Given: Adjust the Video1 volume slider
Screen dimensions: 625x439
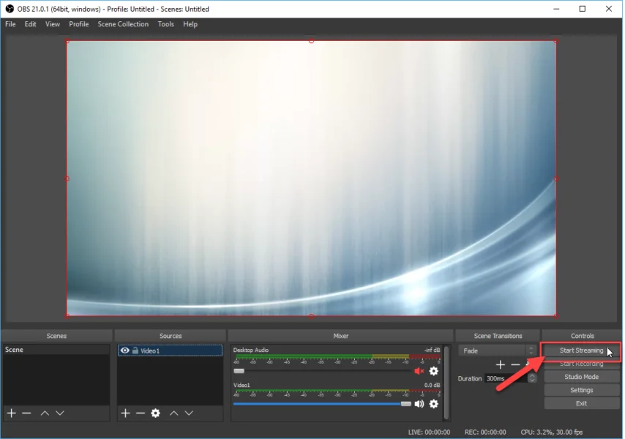Looking at the screenshot, I should tap(405, 404).
